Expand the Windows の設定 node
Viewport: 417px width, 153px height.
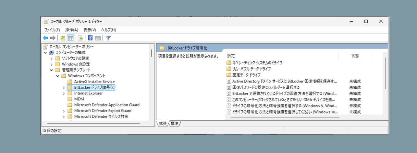click(x=51, y=64)
